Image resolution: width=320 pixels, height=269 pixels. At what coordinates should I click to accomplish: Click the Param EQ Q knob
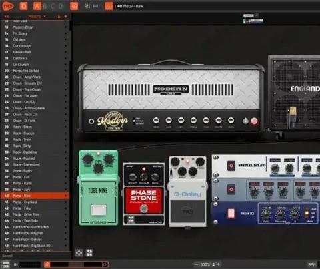295,214
